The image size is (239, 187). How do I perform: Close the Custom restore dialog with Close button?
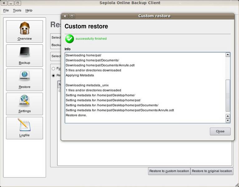pyautogui.click(x=220, y=132)
